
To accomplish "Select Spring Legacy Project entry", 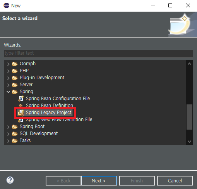I will tap(49, 113).
